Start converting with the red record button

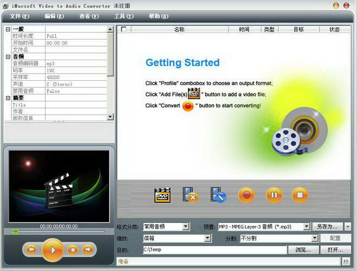tap(246, 195)
